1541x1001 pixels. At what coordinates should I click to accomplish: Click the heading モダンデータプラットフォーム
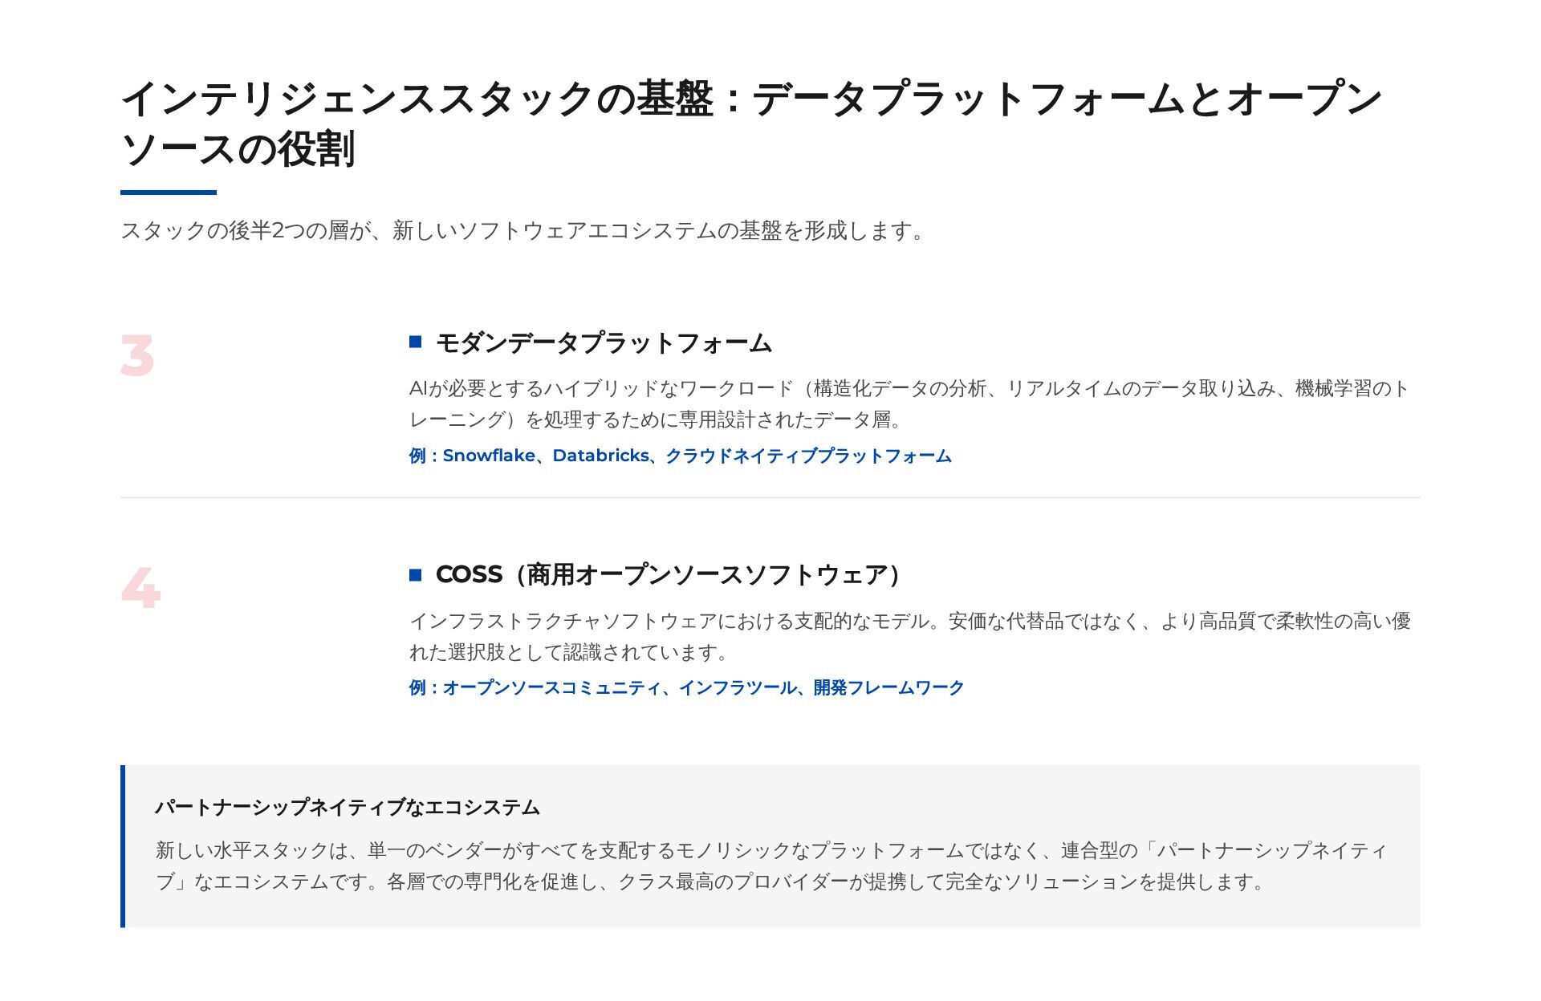point(604,343)
